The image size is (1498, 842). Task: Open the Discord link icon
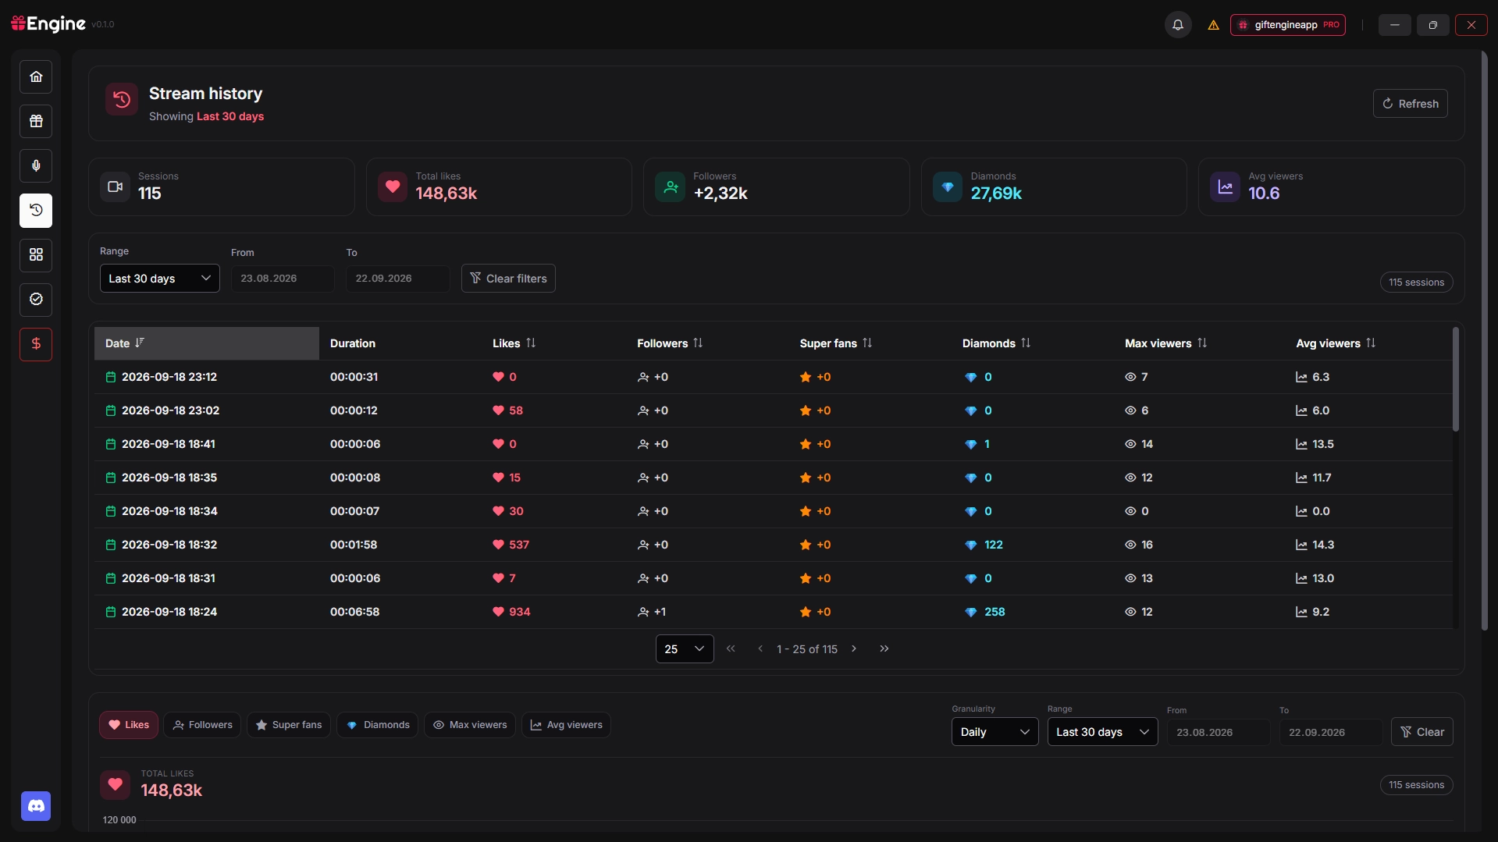pos(36,806)
